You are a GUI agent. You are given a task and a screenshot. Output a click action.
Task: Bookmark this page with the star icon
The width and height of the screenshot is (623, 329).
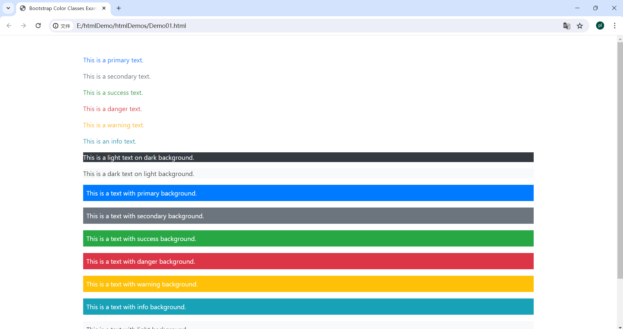pos(580,26)
